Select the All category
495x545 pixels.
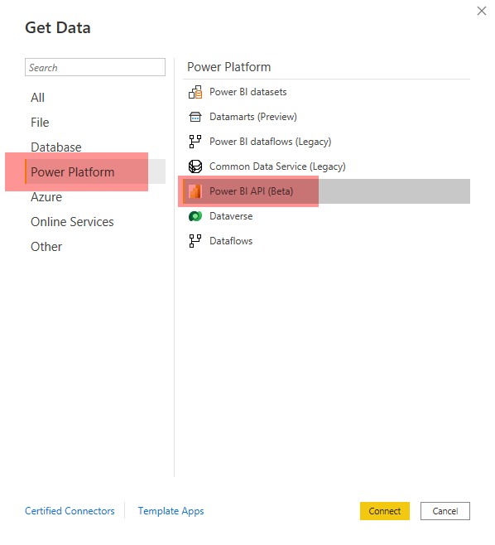tap(37, 98)
